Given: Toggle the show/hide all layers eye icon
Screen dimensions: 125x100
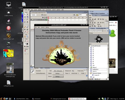Looking at the screenshot, I should coord(43,18).
